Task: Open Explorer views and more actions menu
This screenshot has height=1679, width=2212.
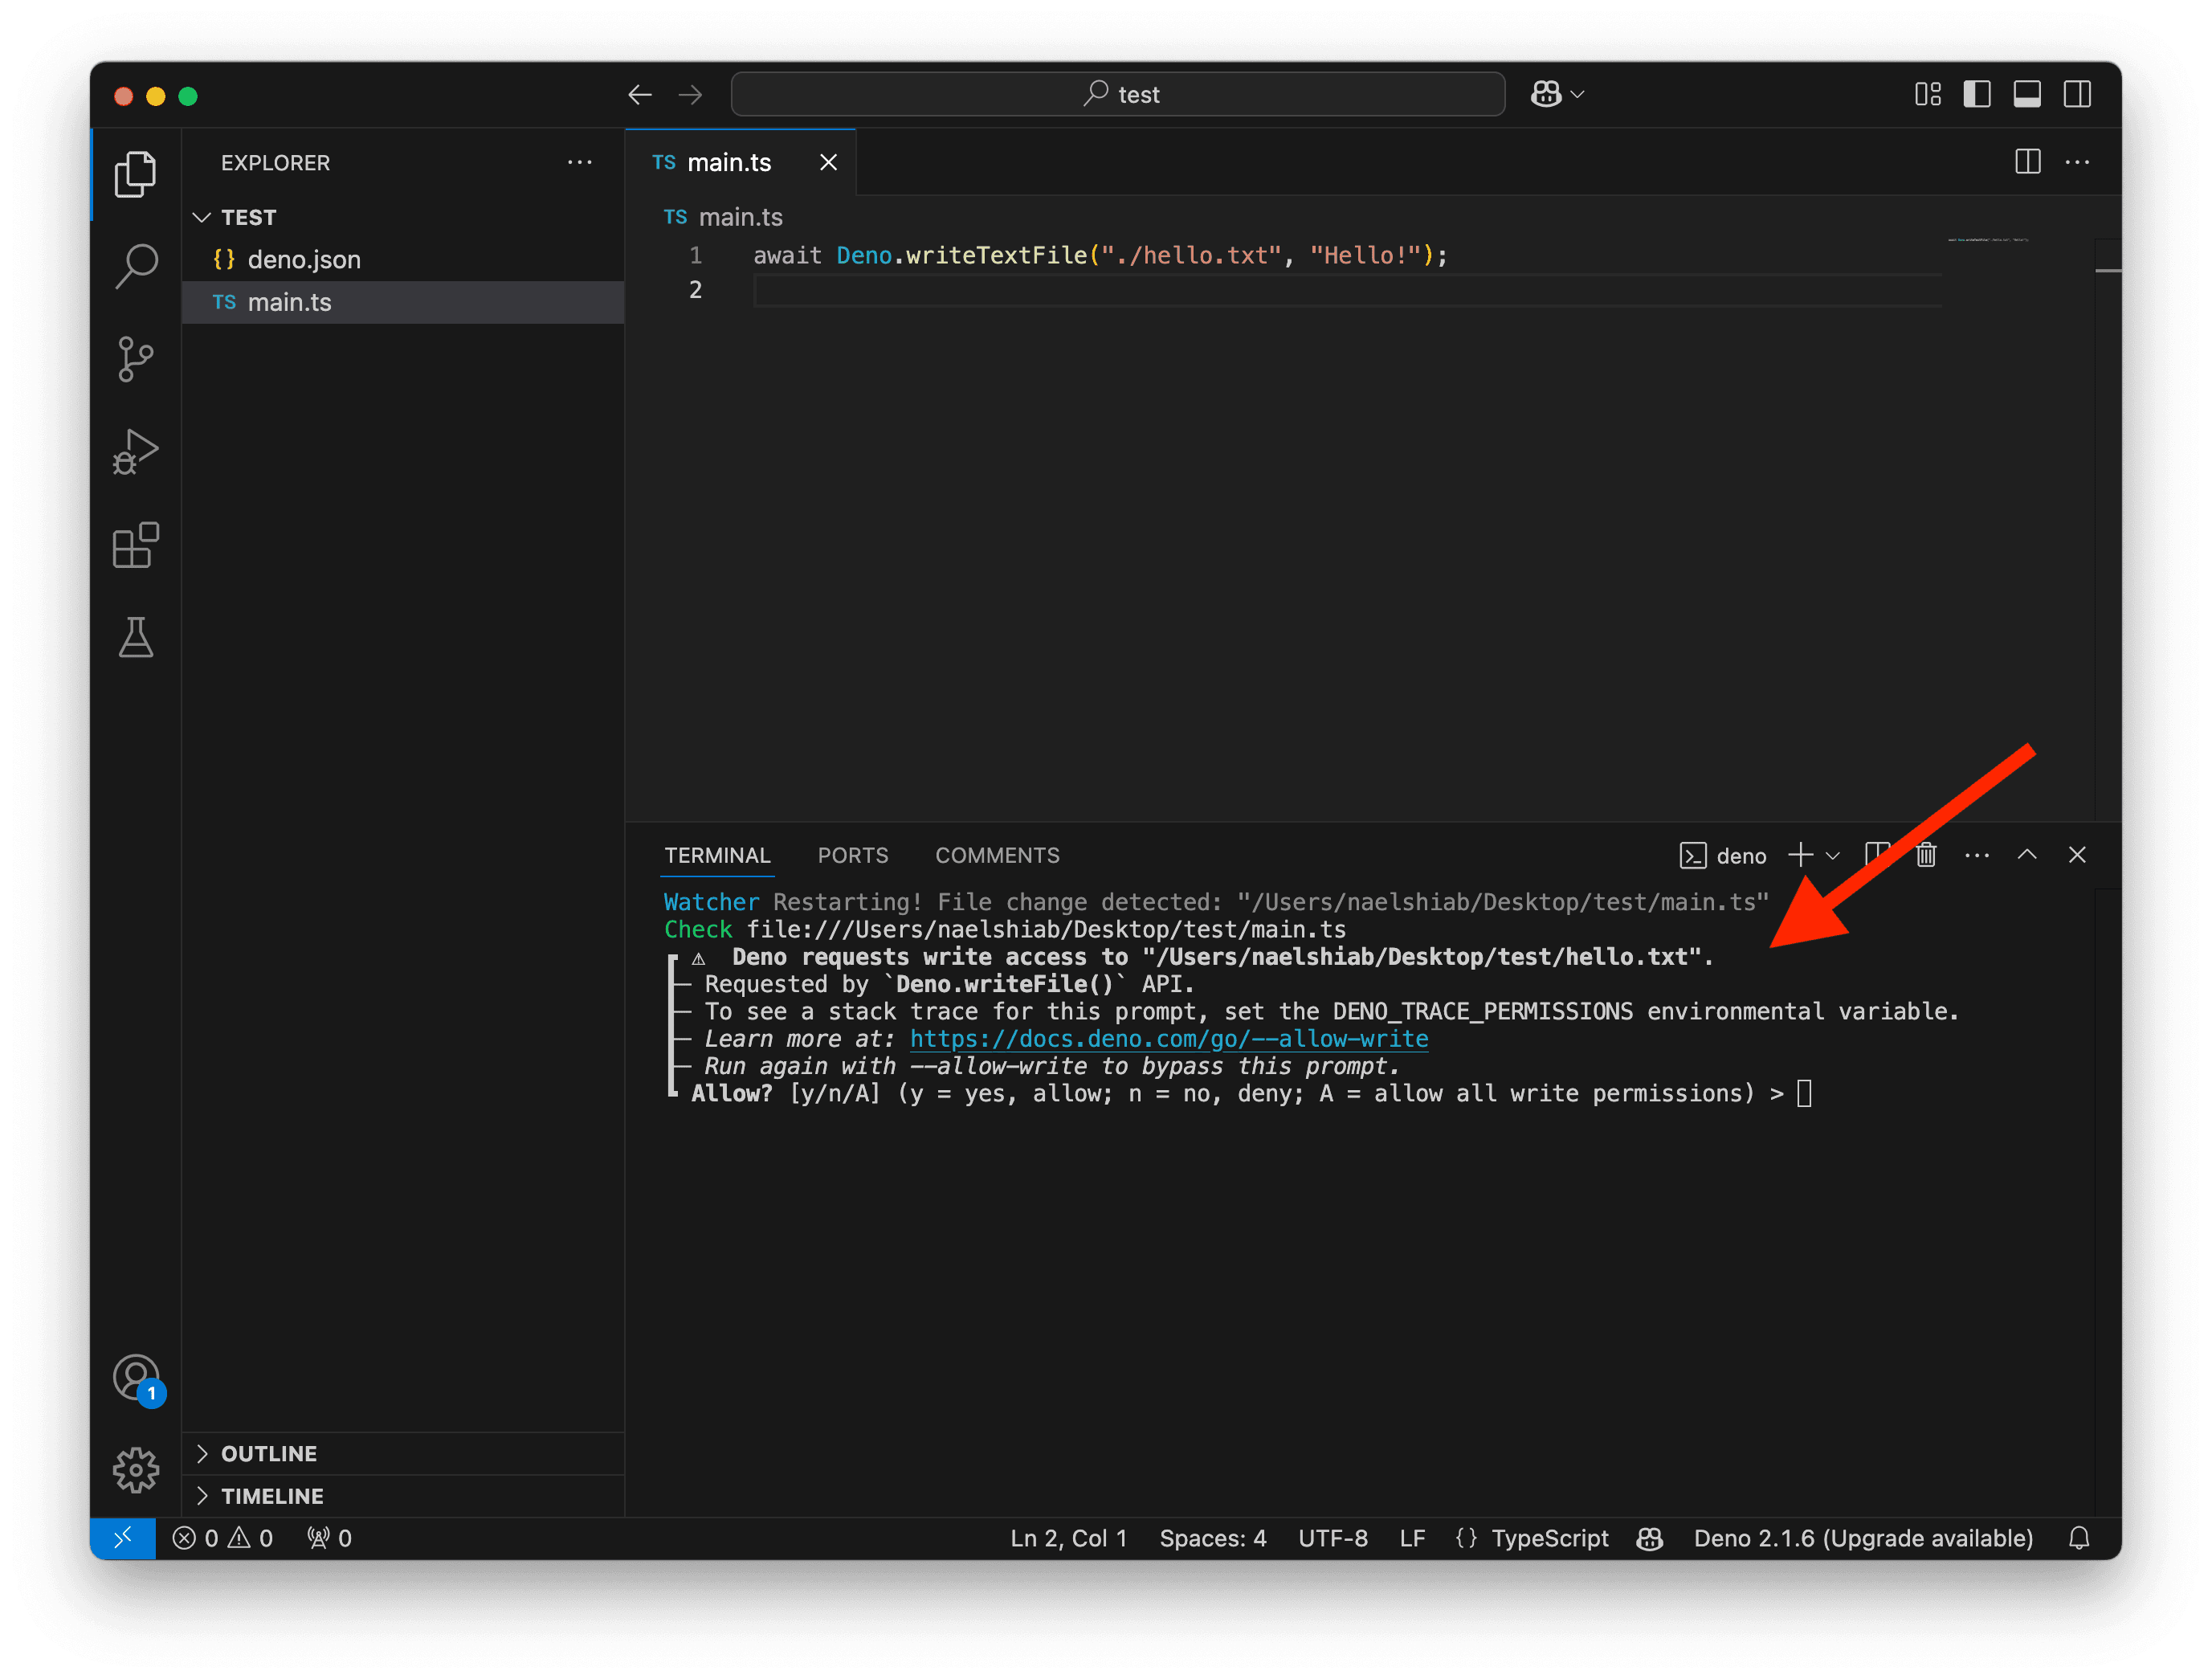Action: tap(580, 162)
